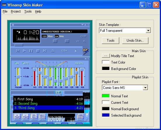Minimize the Winamp Skin Maker window
The image size is (161, 130).
(x=143, y=5)
